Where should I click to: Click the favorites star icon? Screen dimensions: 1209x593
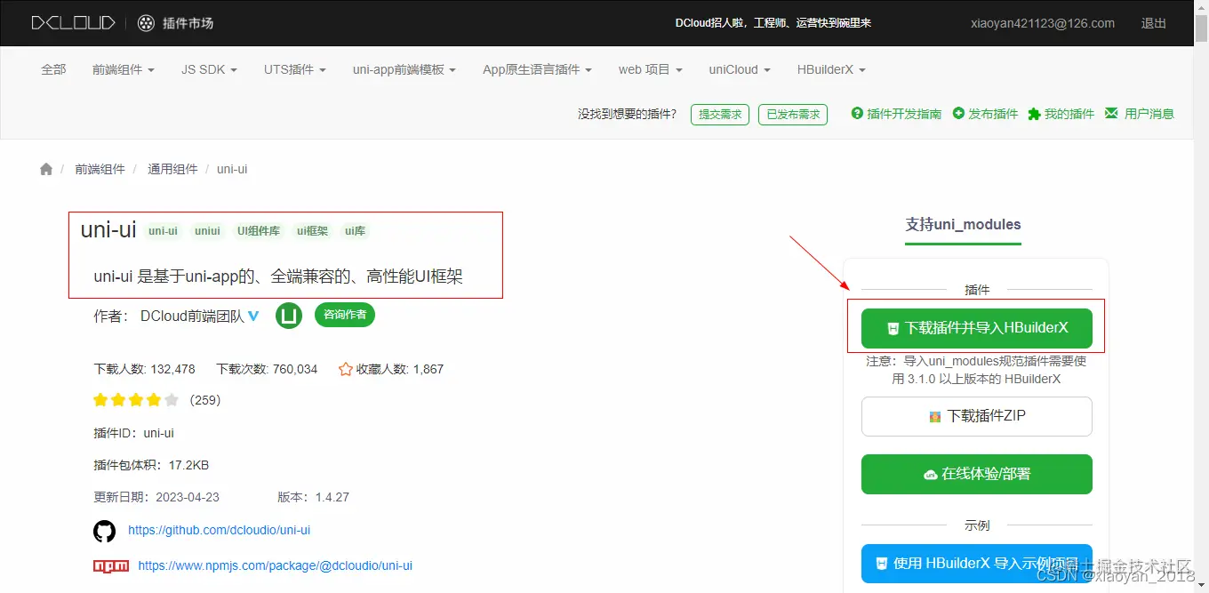tap(346, 369)
